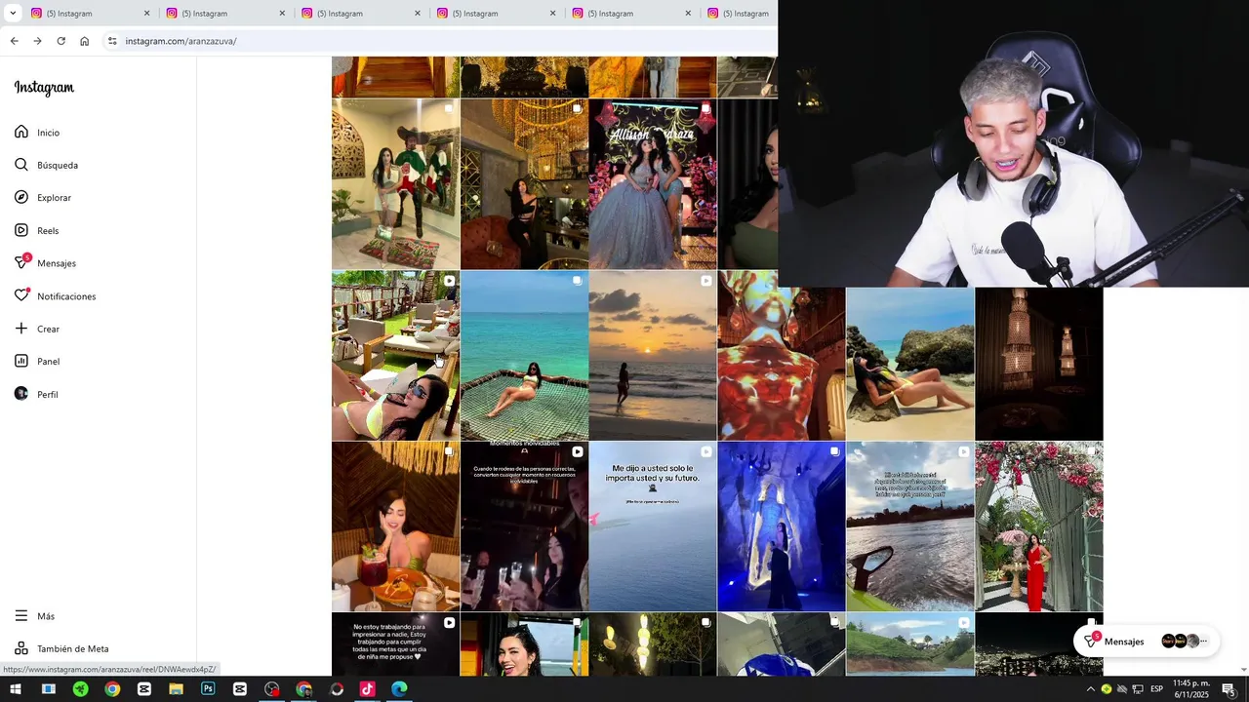Click the browser home icon

tap(84, 41)
